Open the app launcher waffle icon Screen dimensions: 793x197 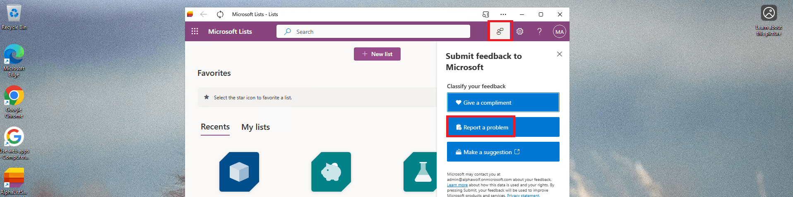195,31
